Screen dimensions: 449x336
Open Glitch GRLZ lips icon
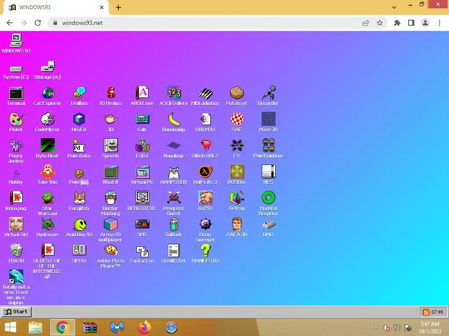[205, 149]
